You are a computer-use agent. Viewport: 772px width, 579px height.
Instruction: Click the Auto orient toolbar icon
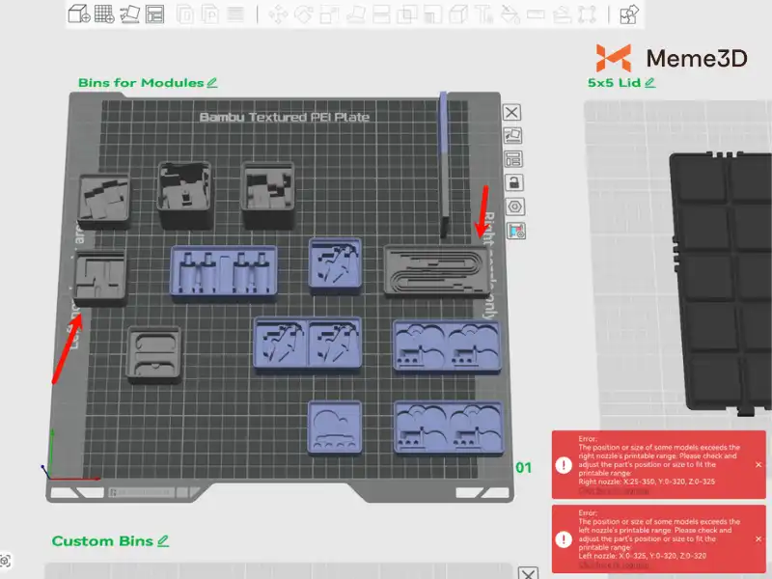click(129, 14)
